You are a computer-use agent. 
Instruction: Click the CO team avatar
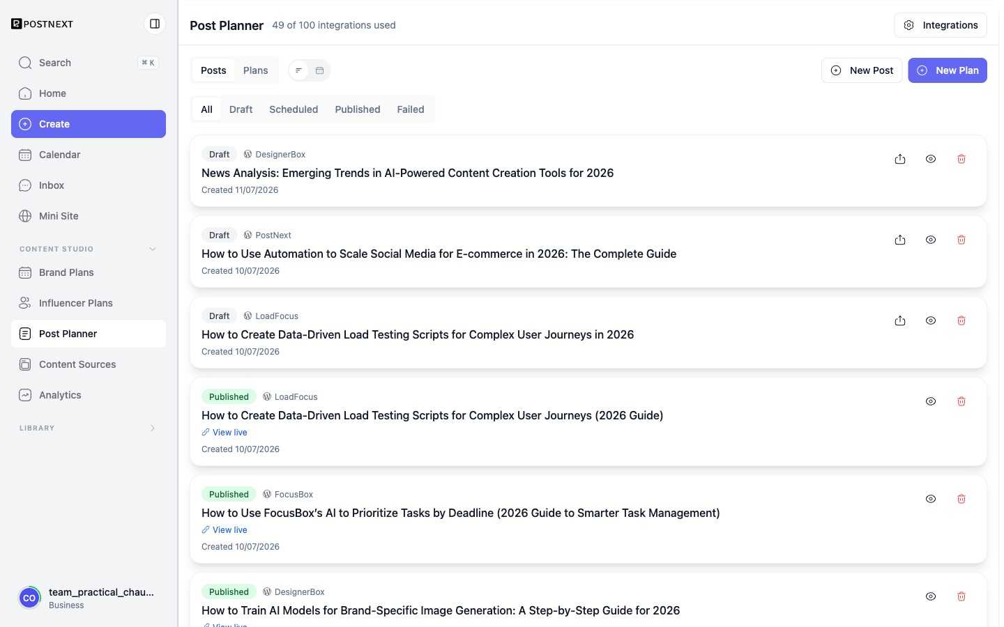click(29, 598)
